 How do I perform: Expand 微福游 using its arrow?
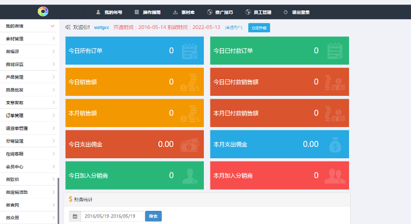pos(54,51)
